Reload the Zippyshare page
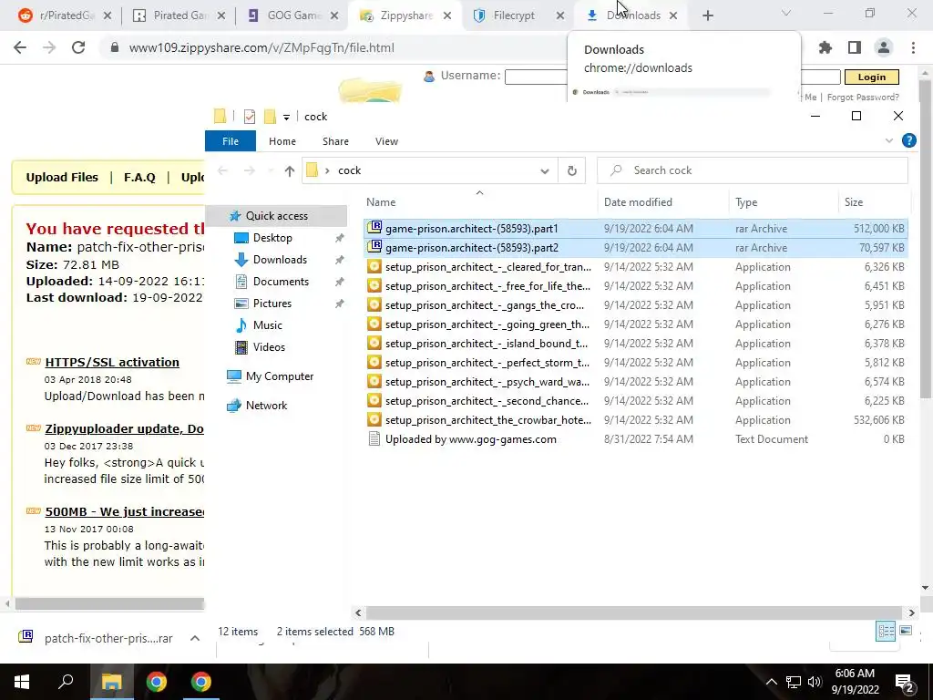The image size is (933, 700). [x=78, y=47]
